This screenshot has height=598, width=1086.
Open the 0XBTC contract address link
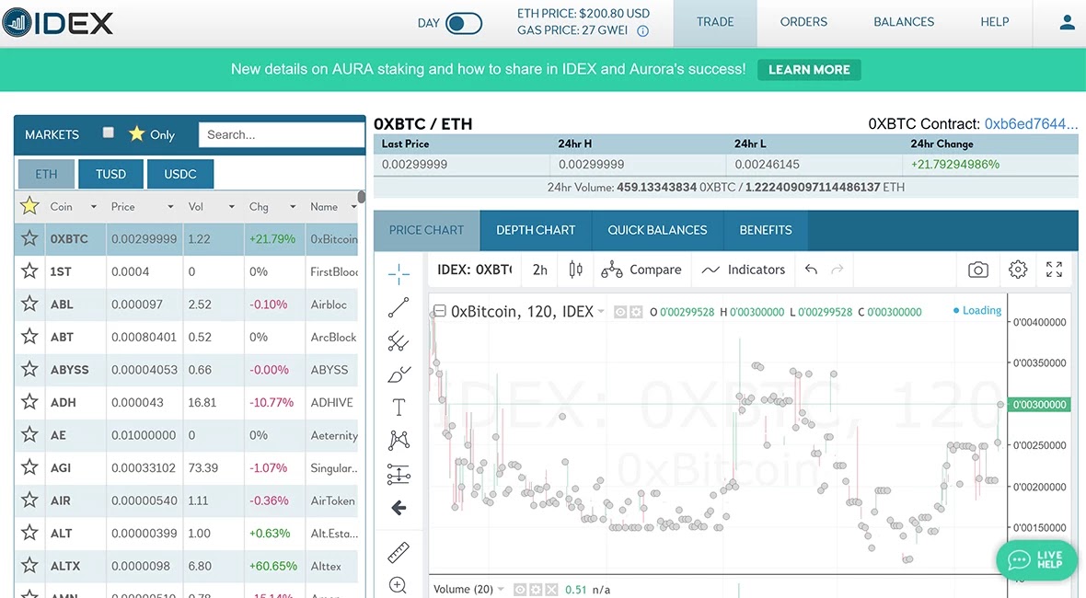coord(1031,124)
